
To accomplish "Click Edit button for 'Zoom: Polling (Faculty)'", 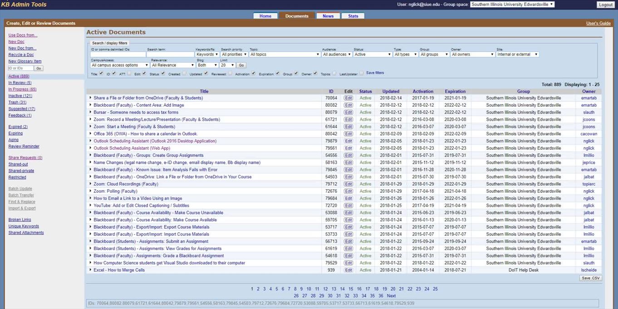I will pyautogui.click(x=348, y=191).
